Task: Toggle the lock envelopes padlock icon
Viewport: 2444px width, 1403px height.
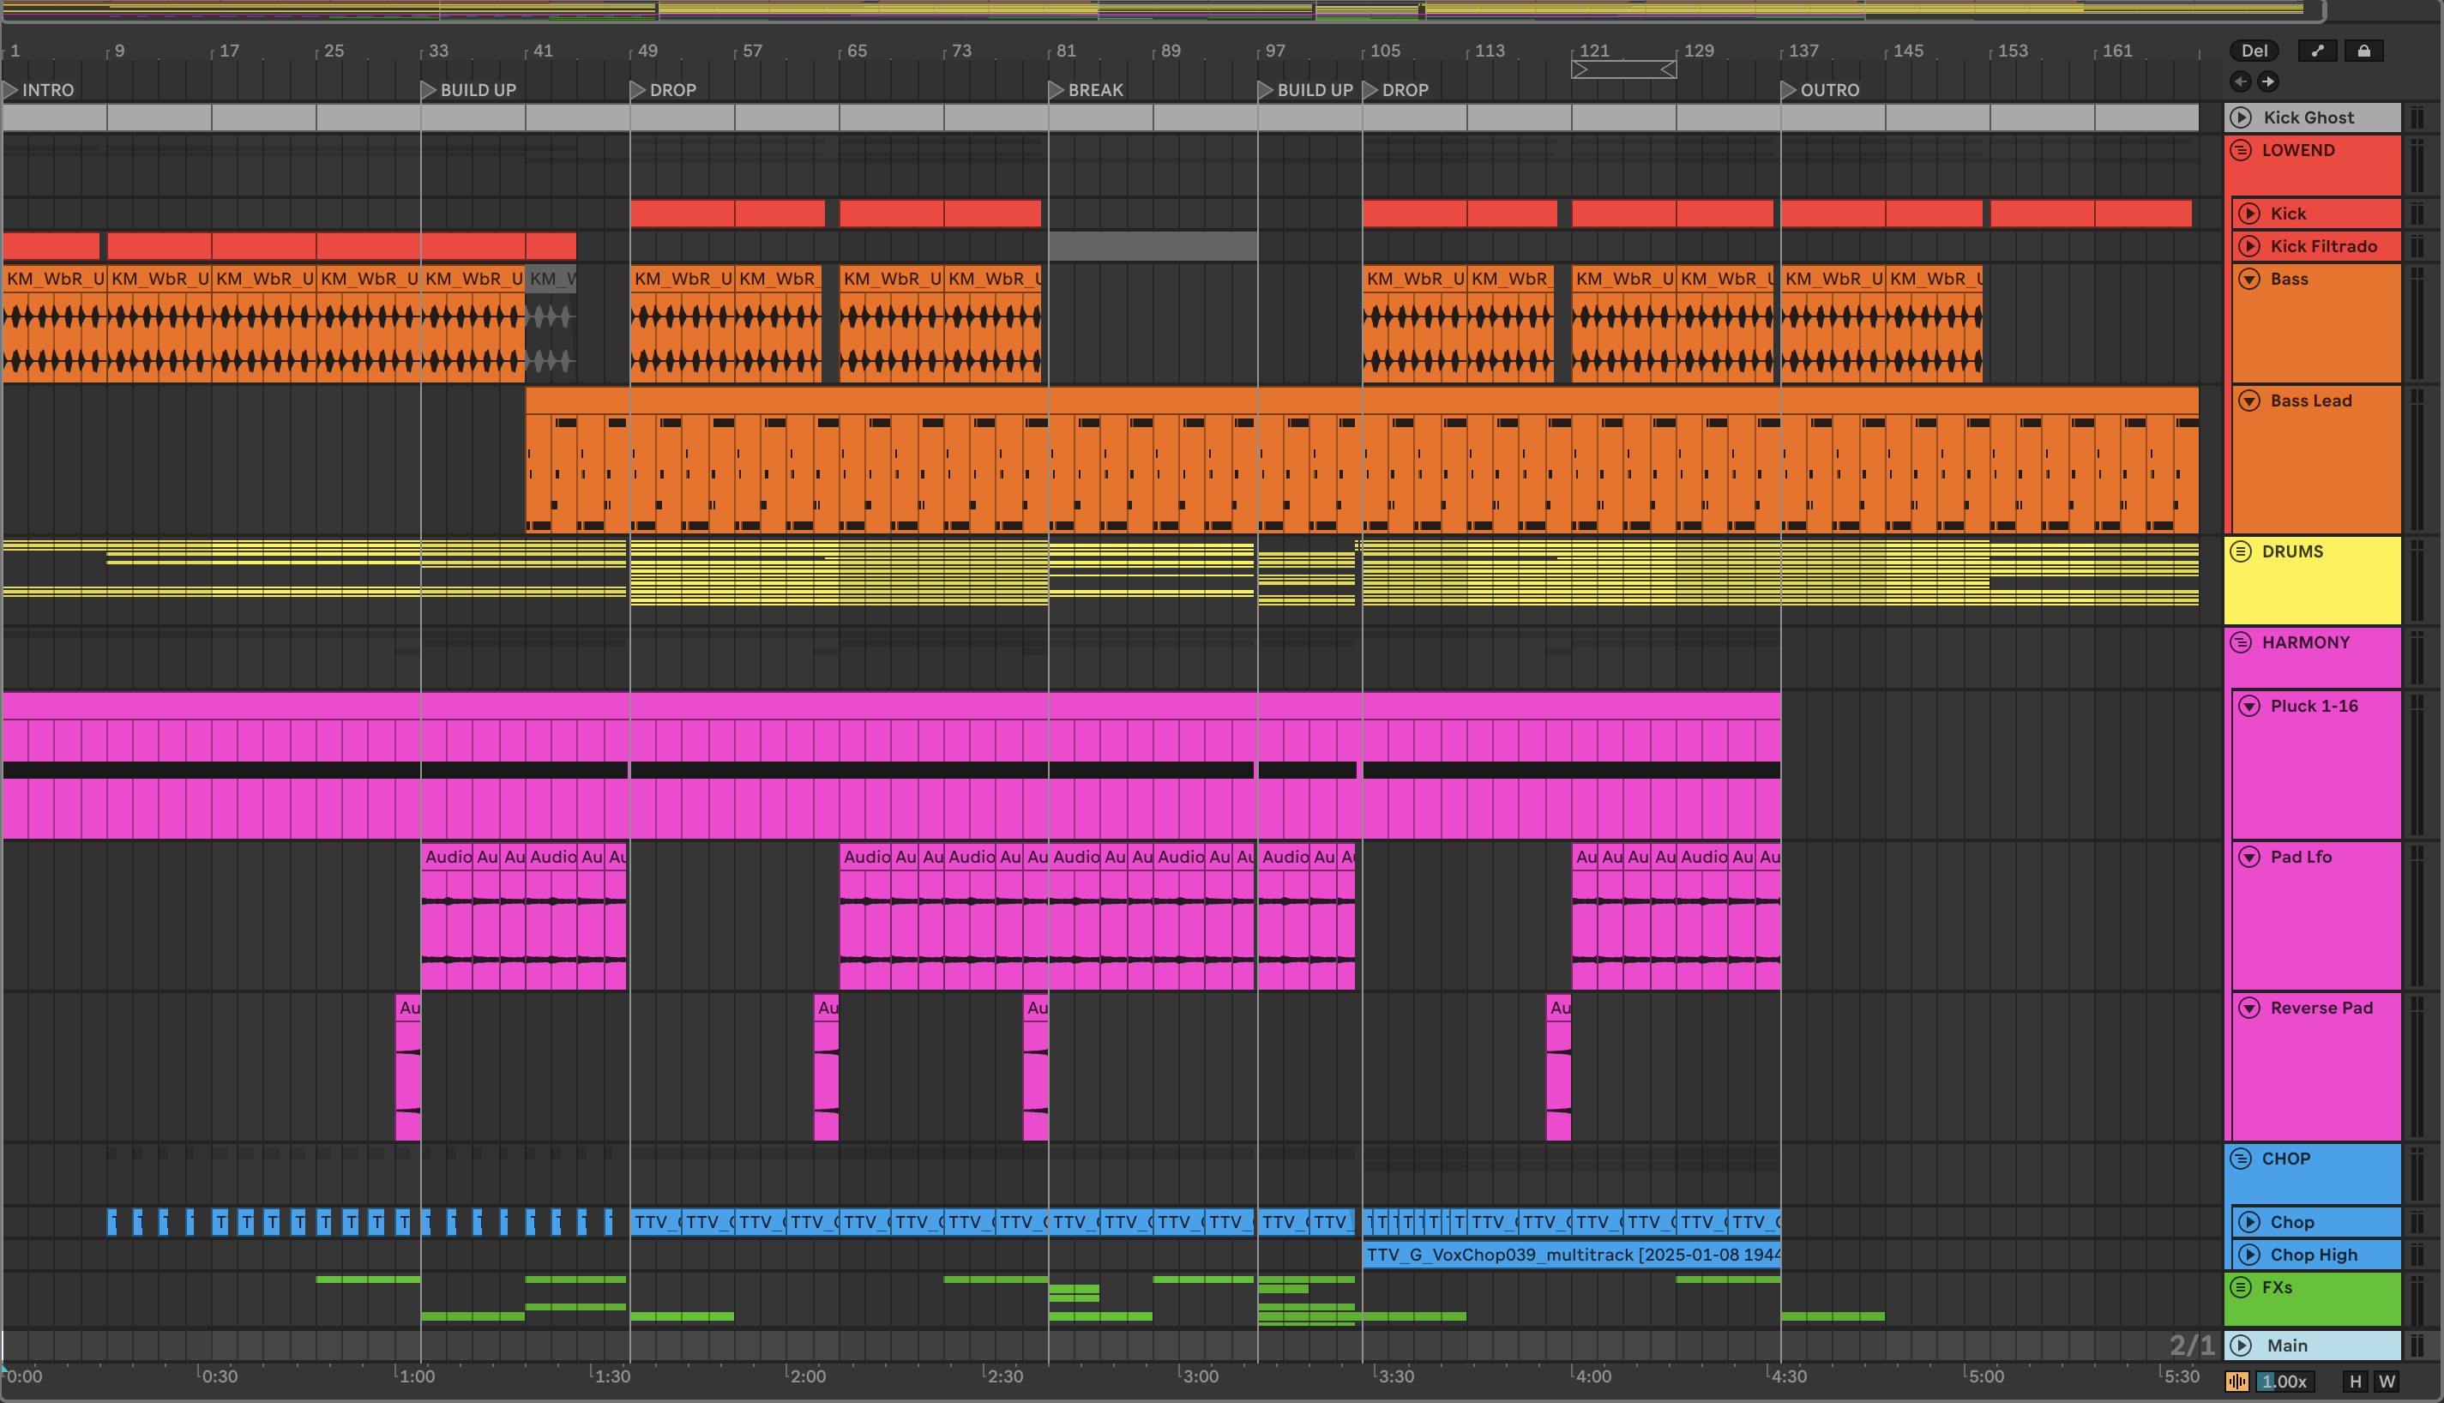Action: tap(2364, 51)
